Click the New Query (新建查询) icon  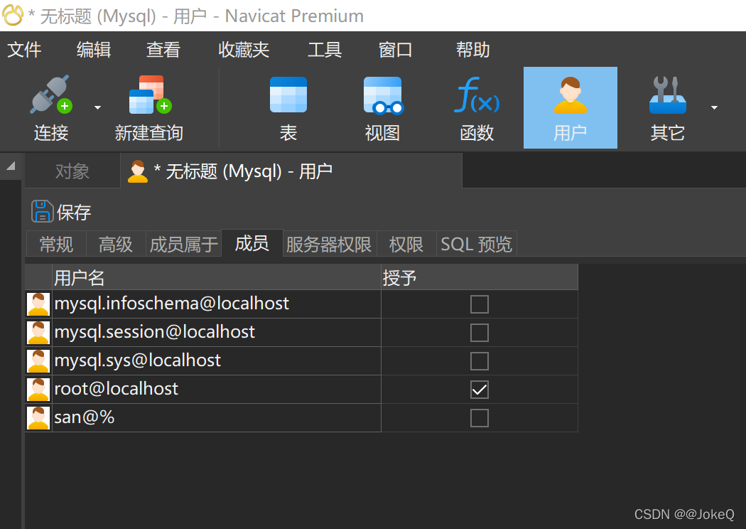[150, 95]
